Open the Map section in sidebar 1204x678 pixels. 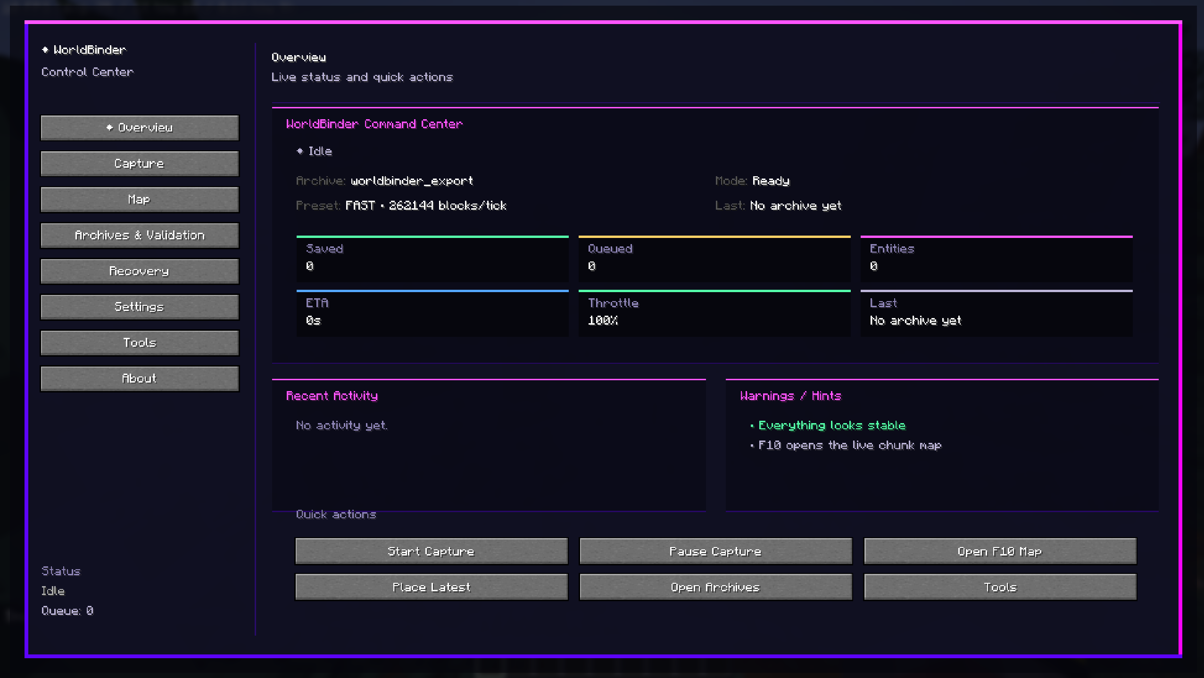coord(140,199)
